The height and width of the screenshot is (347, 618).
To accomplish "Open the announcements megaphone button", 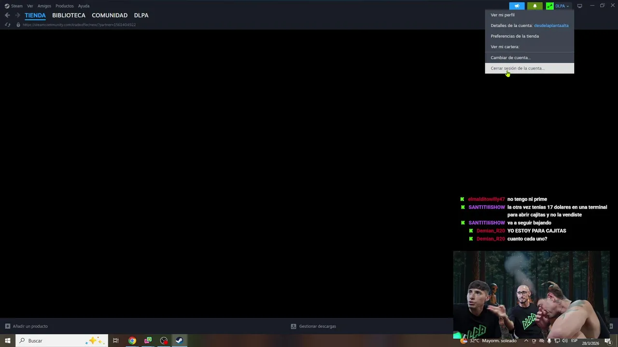I will coord(517,6).
